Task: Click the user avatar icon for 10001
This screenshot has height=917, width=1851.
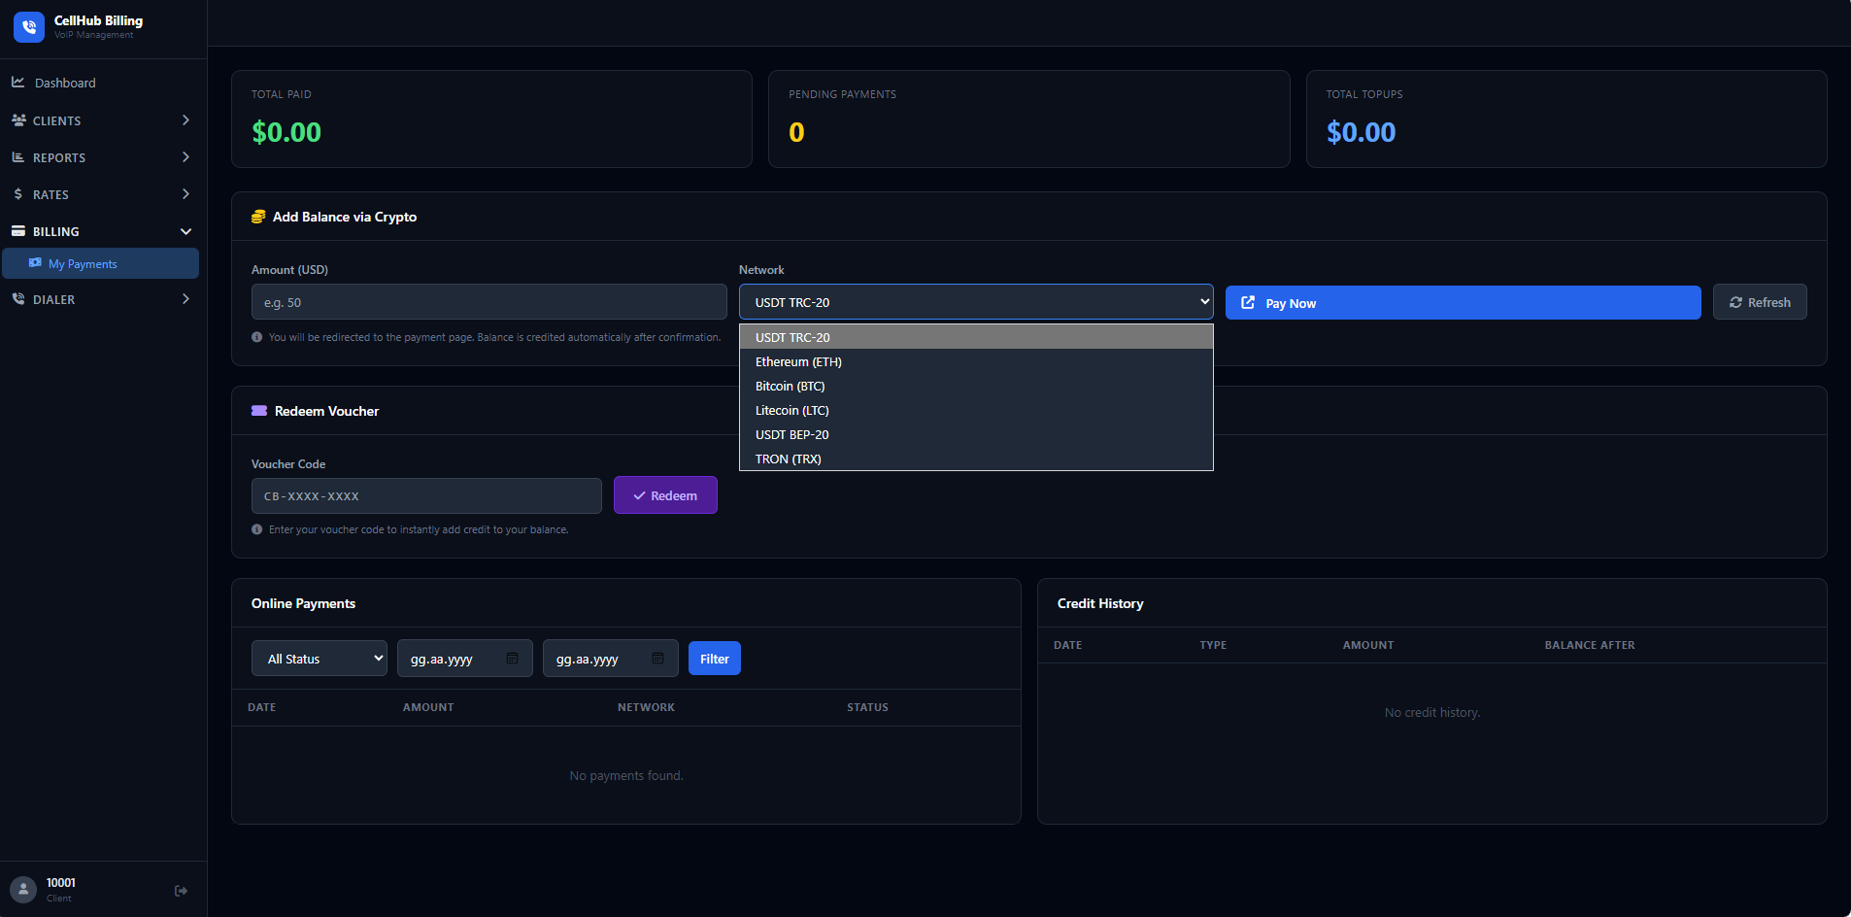Action: [x=23, y=890]
